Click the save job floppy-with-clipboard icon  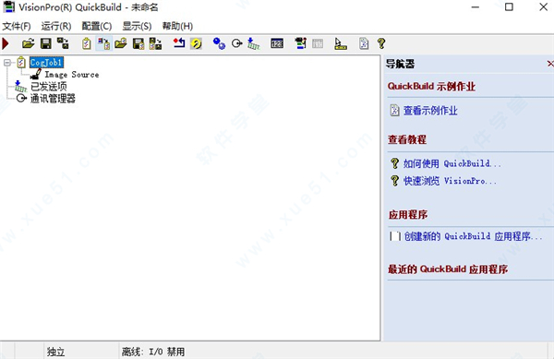(x=138, y=43)
